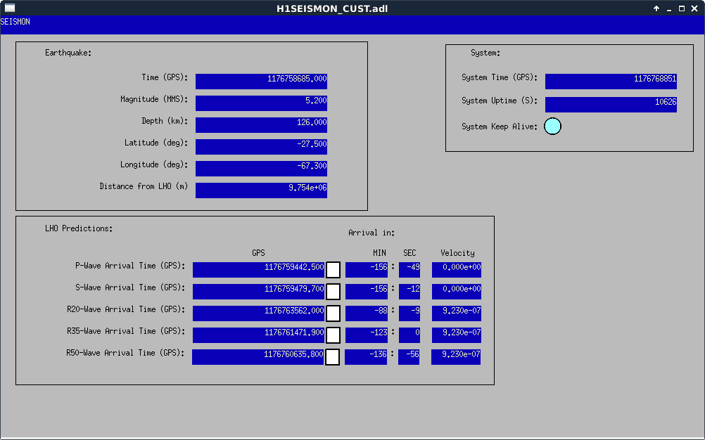
Task: Toggle the R50-Wave arrival indicator box
Action: coord(333,357)
